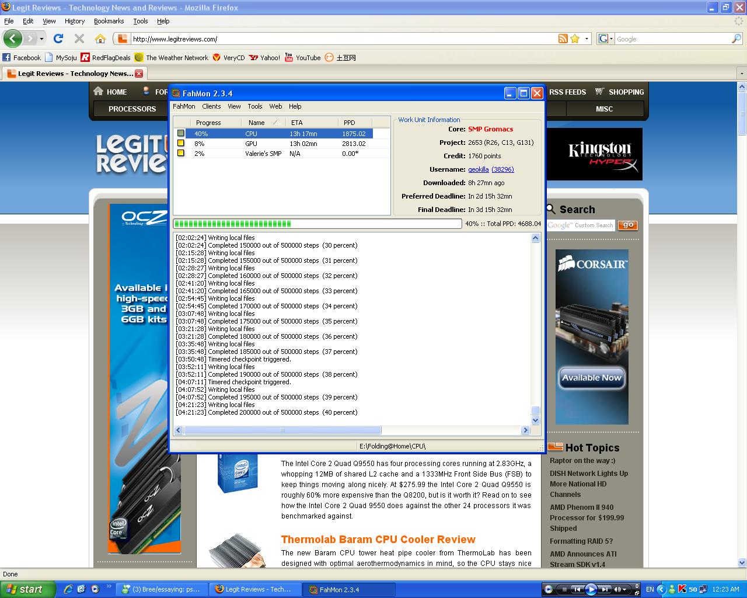The image size is (747, 598).
Task: Open the YouTube bookmark
Action: point(302,57)
